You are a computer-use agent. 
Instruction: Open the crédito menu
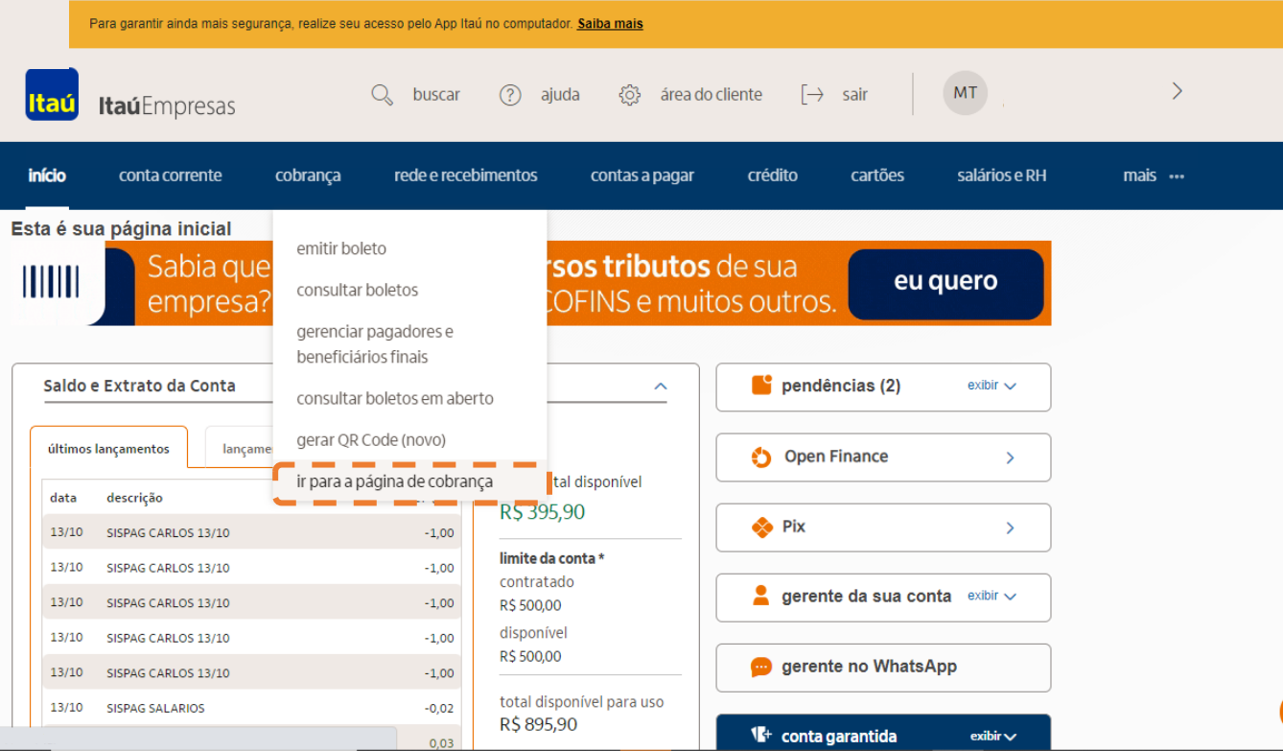pos(773,176)
